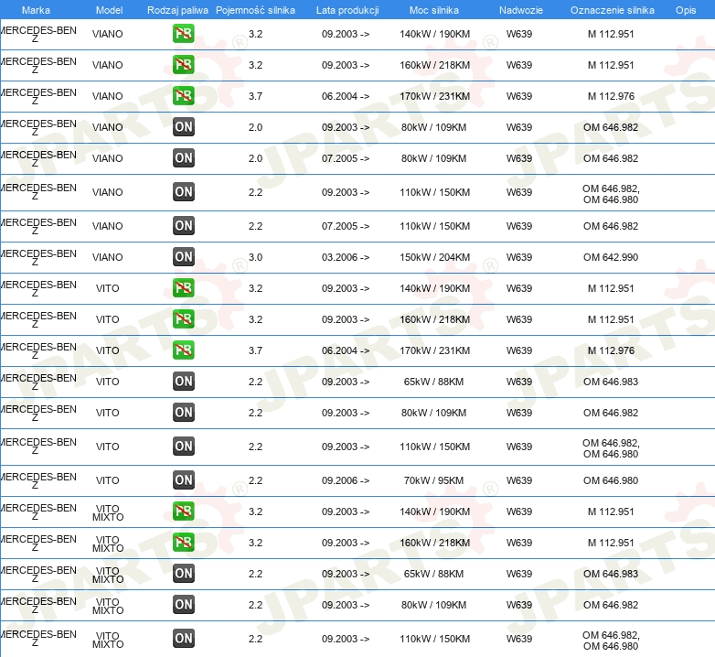Click power value 70kW / 95KM

coord(433,480)
